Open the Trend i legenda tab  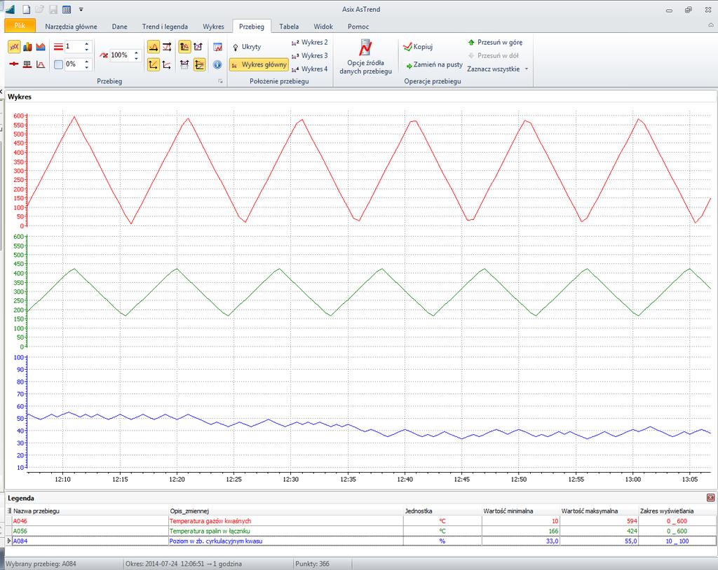(165, 27)
